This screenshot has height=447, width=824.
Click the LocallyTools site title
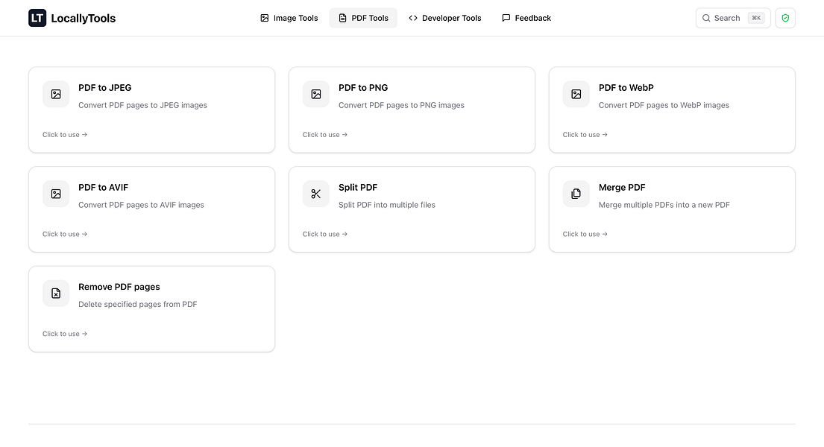click(82, 17)
